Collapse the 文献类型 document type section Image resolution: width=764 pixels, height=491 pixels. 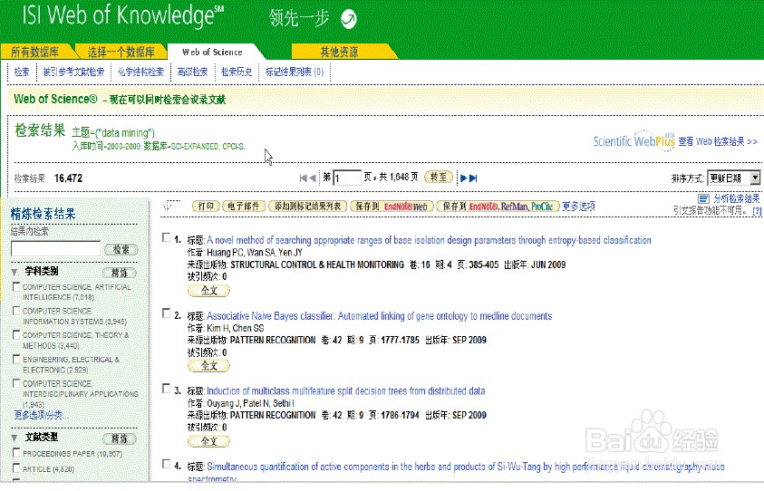point(15,438)
